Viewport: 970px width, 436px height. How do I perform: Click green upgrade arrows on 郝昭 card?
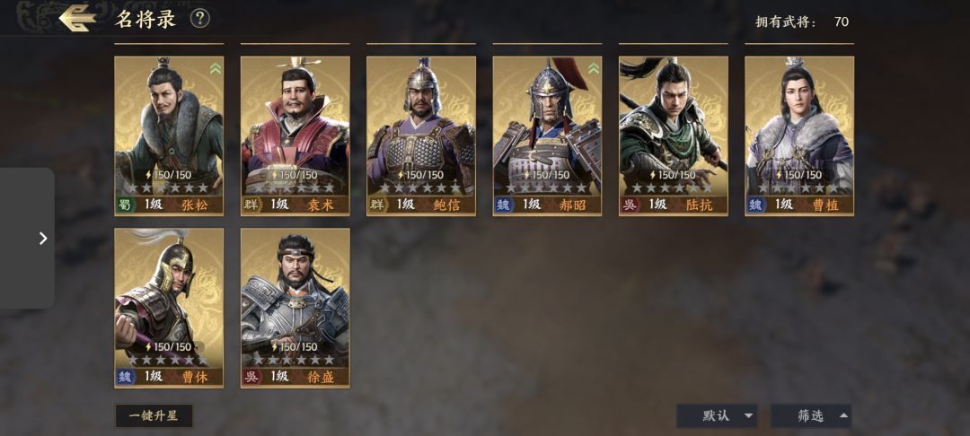pyautogui.click(x=594, y=68)
